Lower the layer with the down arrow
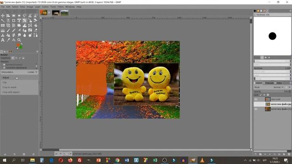 coord(270,154)
